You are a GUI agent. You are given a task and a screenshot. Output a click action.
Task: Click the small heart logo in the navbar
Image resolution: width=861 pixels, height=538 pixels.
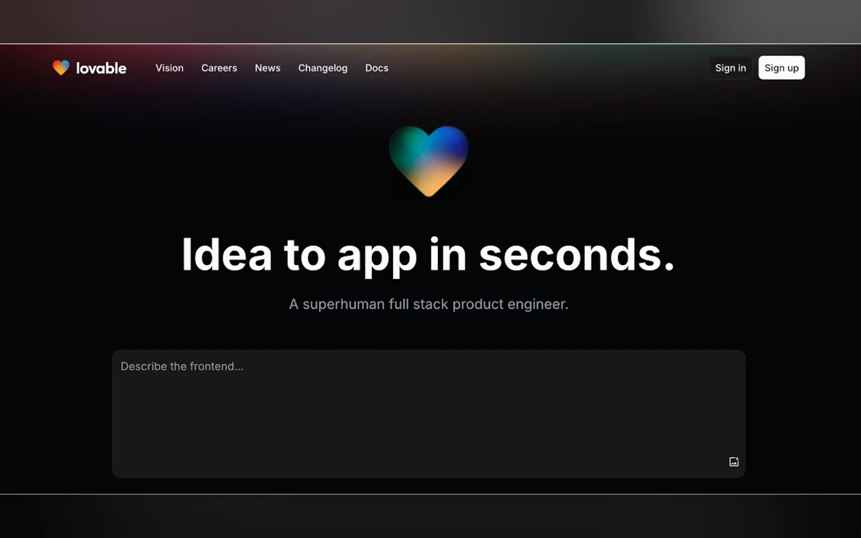coord(61,67)
